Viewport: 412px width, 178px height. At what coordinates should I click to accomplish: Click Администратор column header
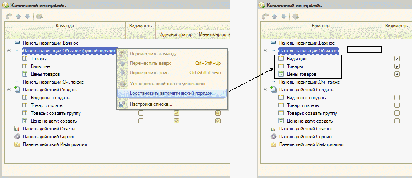pyautogui.click(x=176, y=34)
